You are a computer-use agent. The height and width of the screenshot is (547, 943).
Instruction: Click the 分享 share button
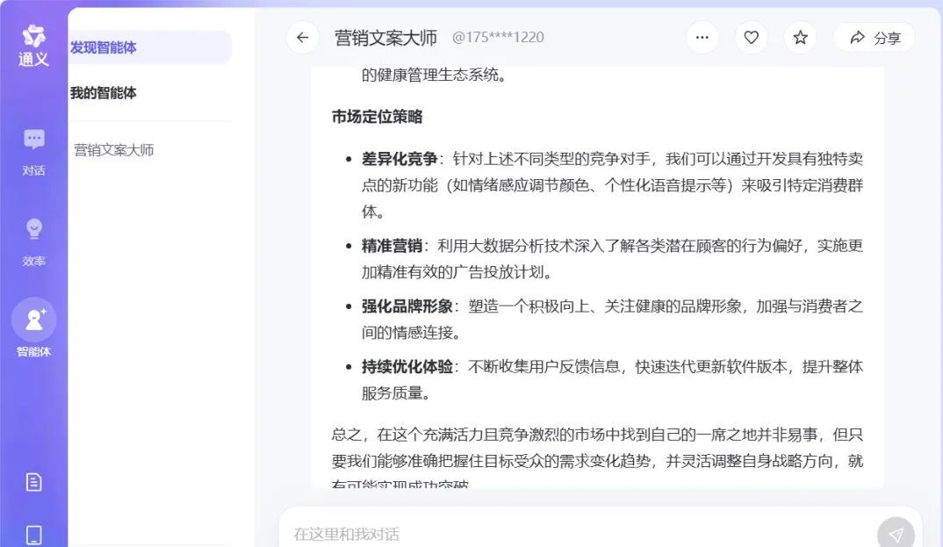pos(875,37)
